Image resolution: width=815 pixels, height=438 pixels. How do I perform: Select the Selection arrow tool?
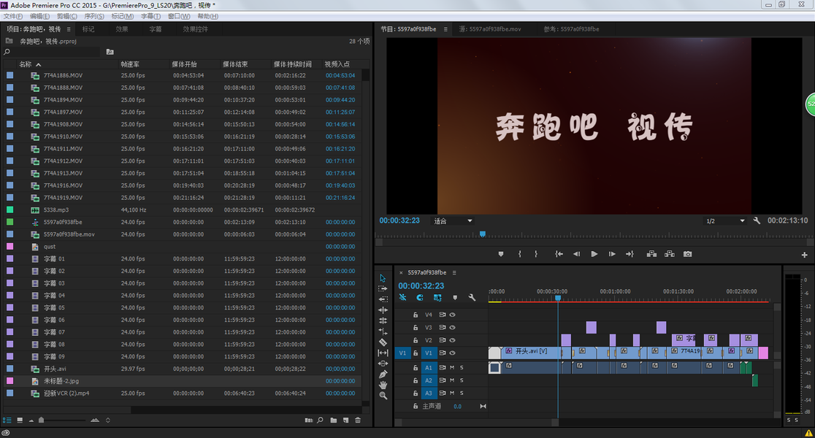tap(383, 278)
